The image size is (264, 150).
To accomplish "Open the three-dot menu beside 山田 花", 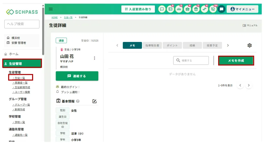I will point(94,58).
